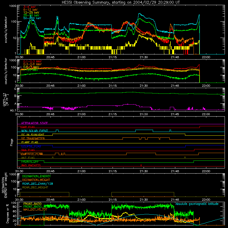This screenshot has width=228, height=228.
Task: Select the PARTICLE_FLAG label
Action: click(x=32, y=154)
